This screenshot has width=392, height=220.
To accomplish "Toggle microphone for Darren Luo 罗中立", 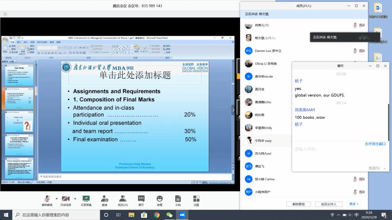I will click(x=355, y=51).
